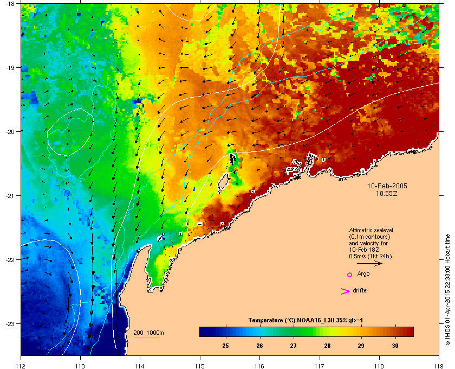The width and height of the screenshot is (455, 369).
Task: Click the '-18' latitude axis label
Action: tap(10, 3)
